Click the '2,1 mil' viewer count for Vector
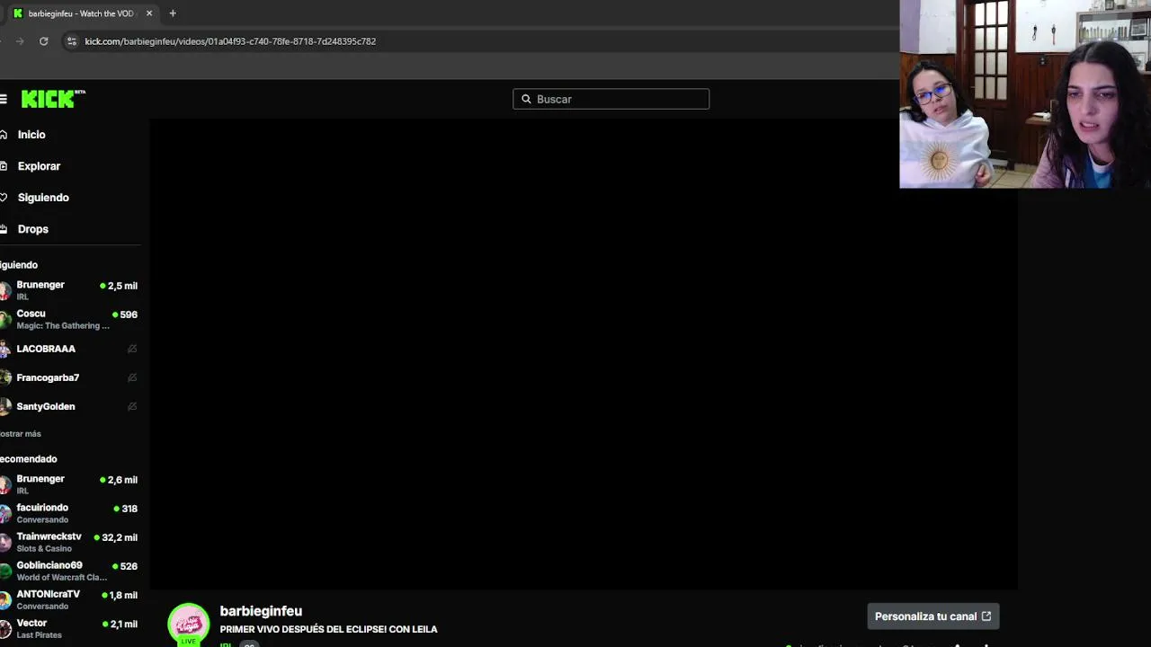Screen dimensions: 1151x647 [124, 624]
